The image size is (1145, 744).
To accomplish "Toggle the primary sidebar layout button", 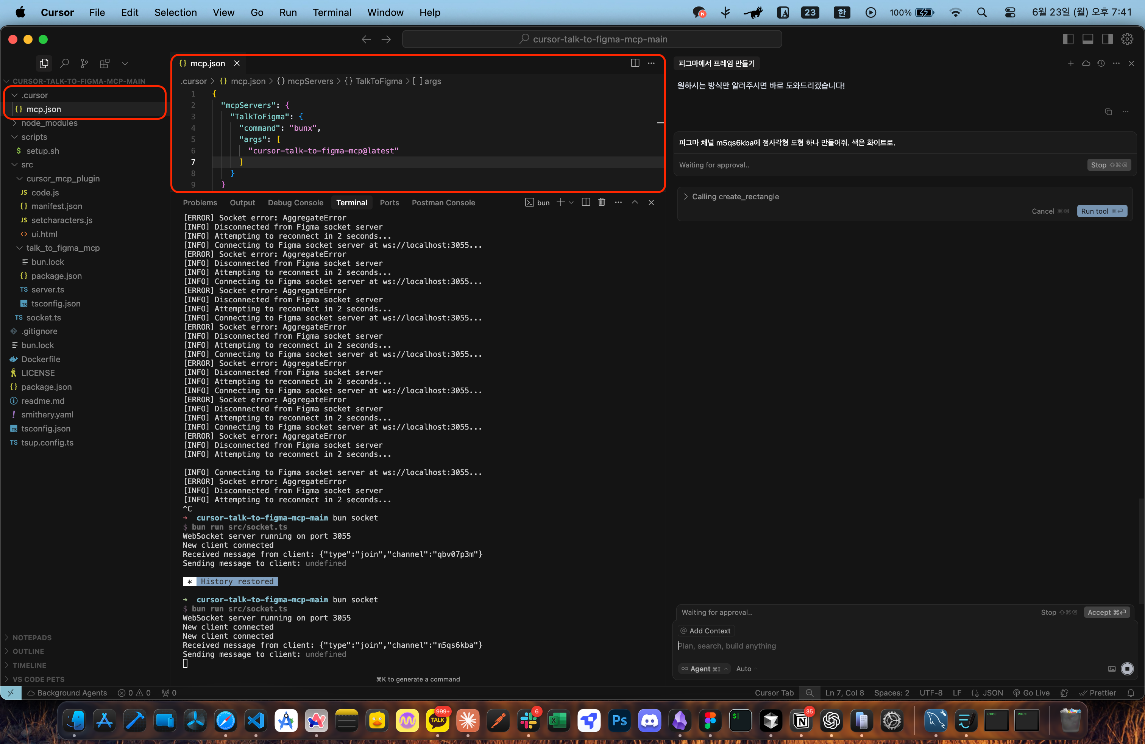I will pyautogui.click(x=1067, y=39).
